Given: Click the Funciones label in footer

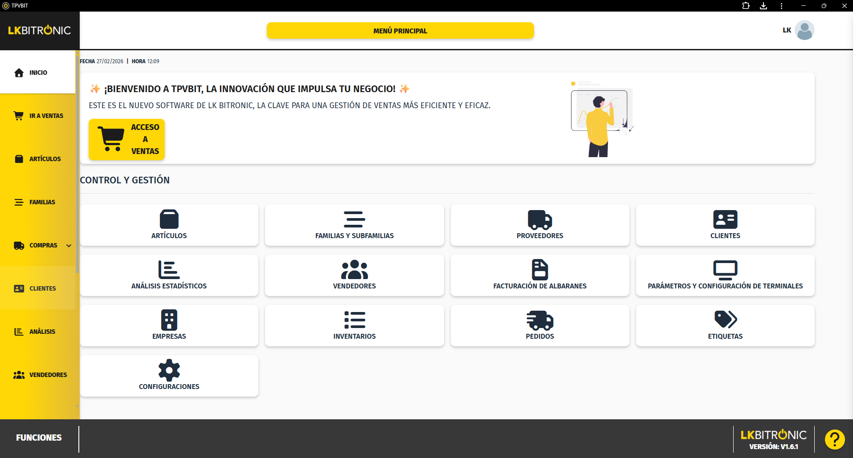Looking at the screenshot, I should (39, 438).
